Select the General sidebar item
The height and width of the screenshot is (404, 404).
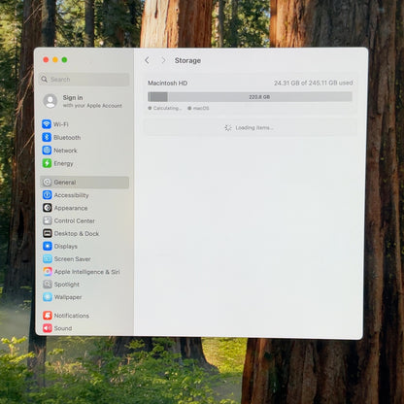(84, 183)
